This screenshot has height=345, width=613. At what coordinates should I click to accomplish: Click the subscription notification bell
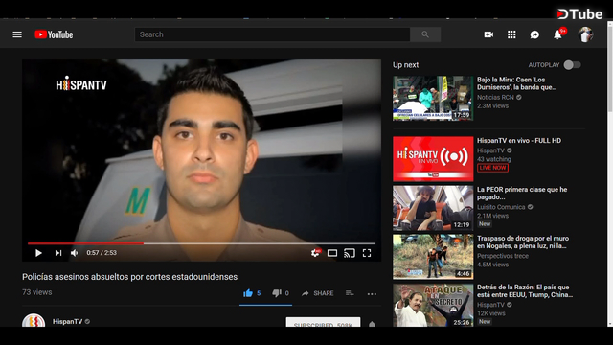[x=372, y=324]
